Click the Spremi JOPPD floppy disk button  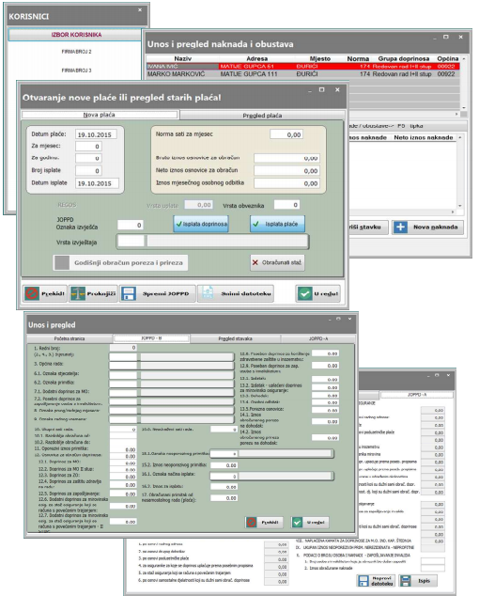tap(158, 293)
